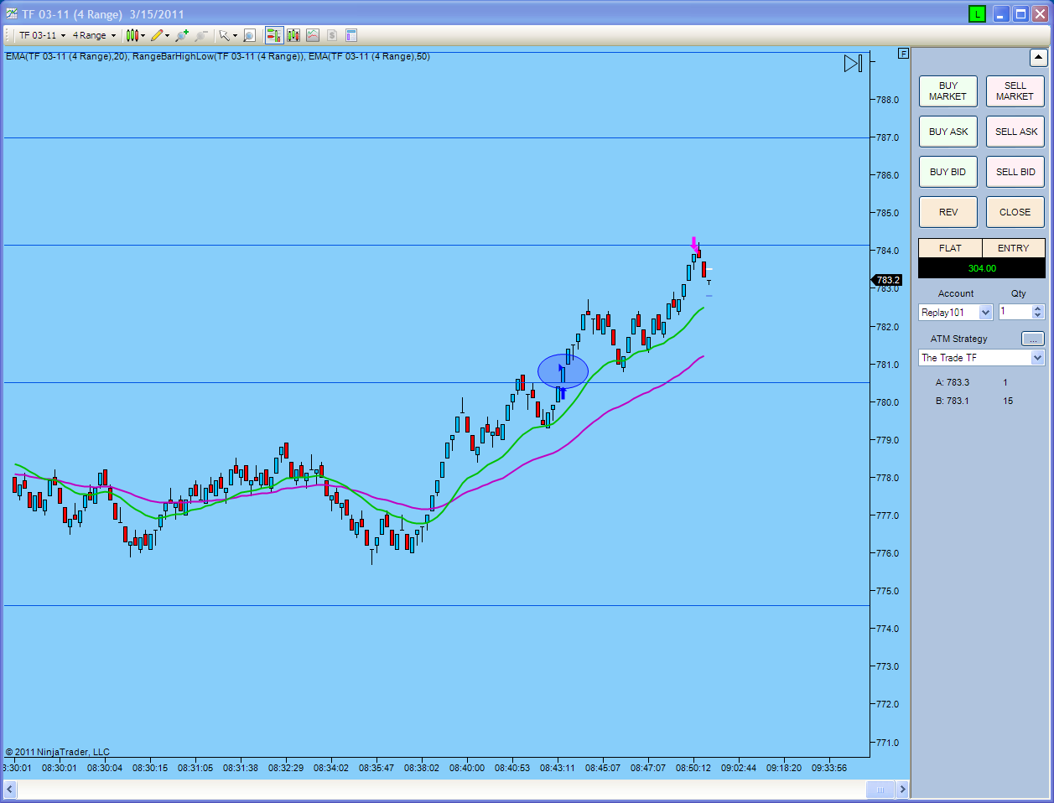Viewport: 1054px width, 803px height.
Task: Click the ENTRY price label
Action: (1013, 248)
